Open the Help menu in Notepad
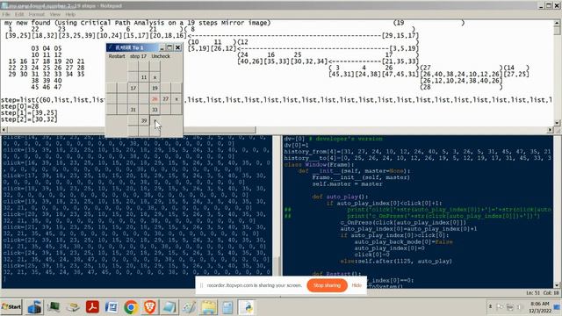The width and height of the screenshot is (562, 316). [70, 14]
